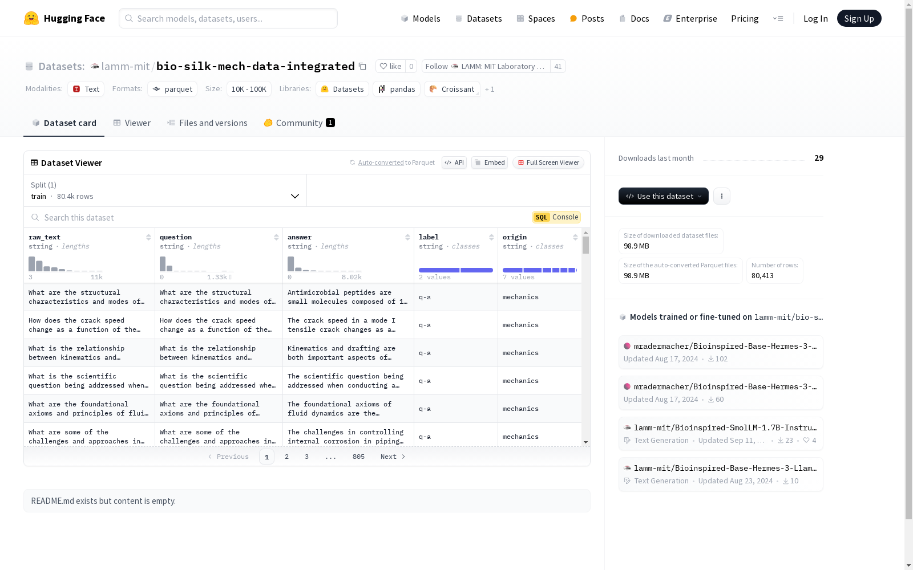This screenshot has height=570, width=913.
Task: Open the Embed button in the viewer
Action: click(490, 162)
